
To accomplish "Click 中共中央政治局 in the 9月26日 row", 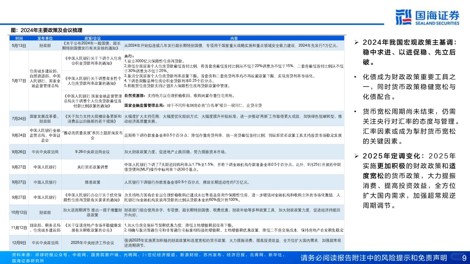I will tap(45, 151).
